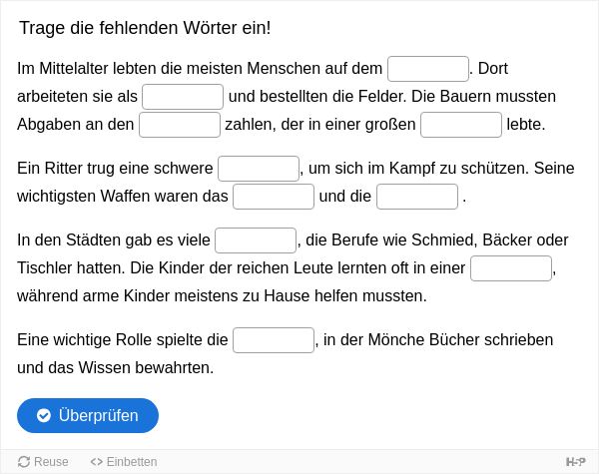Select the blank after 'arbeiteten sie als'
599x474 pixels.
[x=183, y=97]
